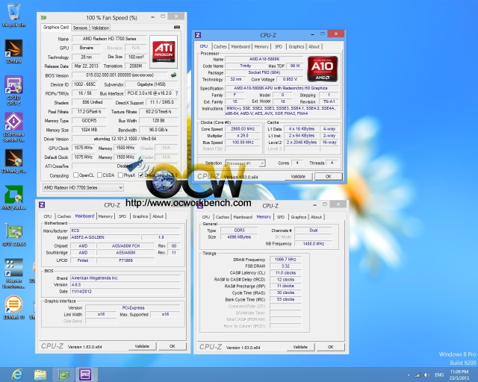
Task: Switch to the Validation tab in GPU-Z
Action: (100, 28)
